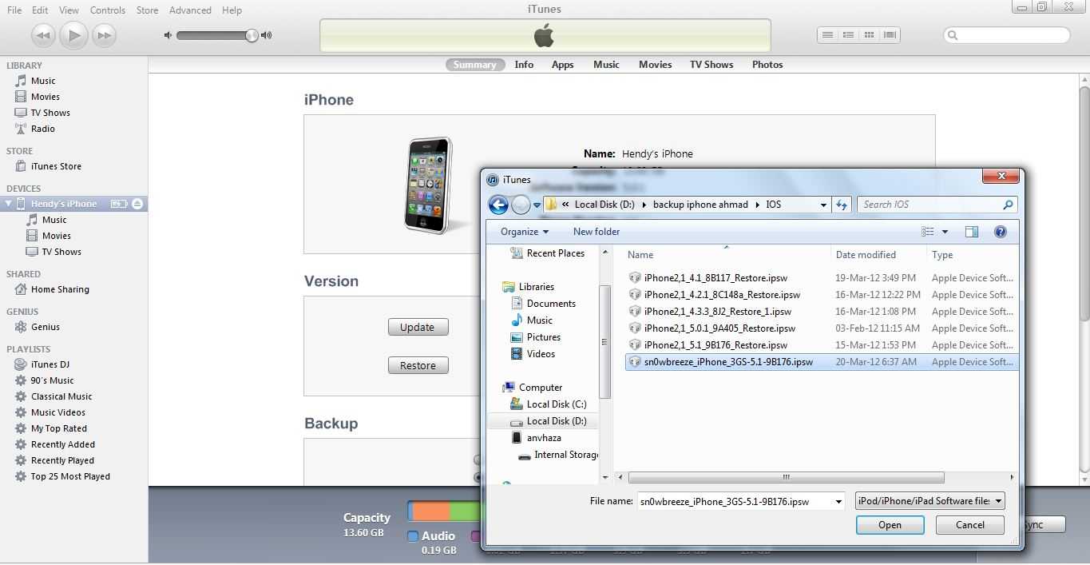Open Movies in the Library sidebar

tap(46, 97)
